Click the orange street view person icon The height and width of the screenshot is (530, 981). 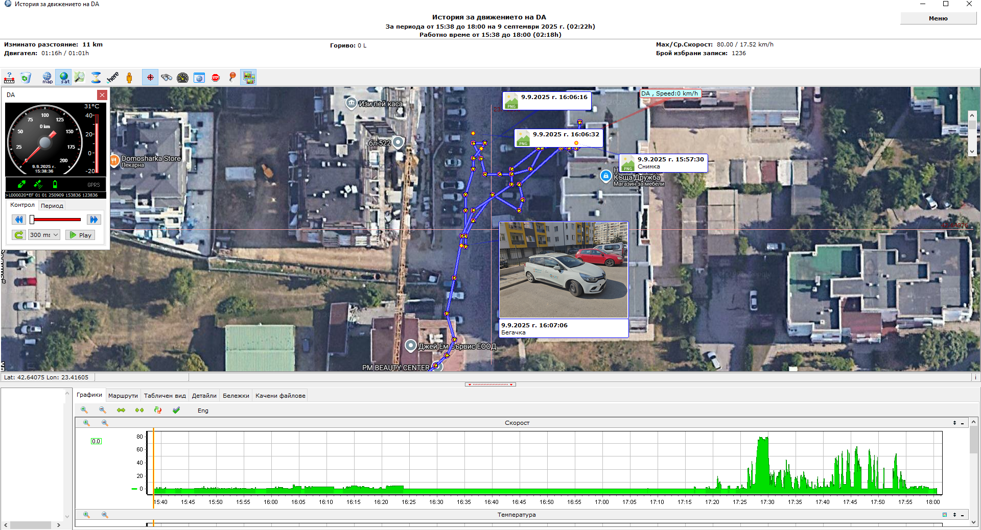129,78
